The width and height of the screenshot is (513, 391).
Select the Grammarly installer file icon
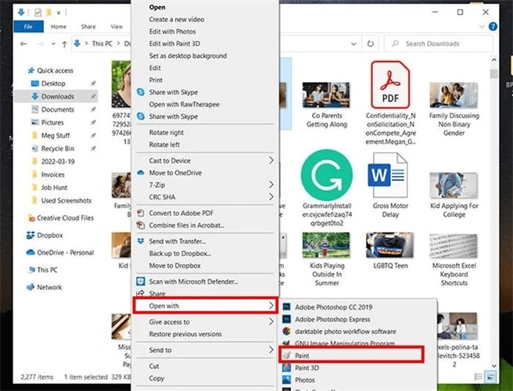click(x=327, y=174)
